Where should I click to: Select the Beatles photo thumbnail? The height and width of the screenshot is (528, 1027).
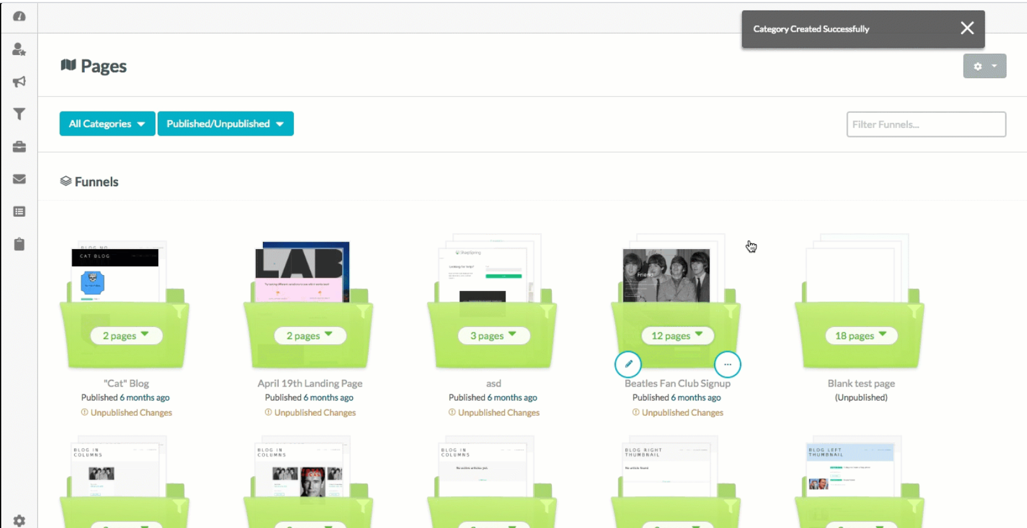coord(667,275)
